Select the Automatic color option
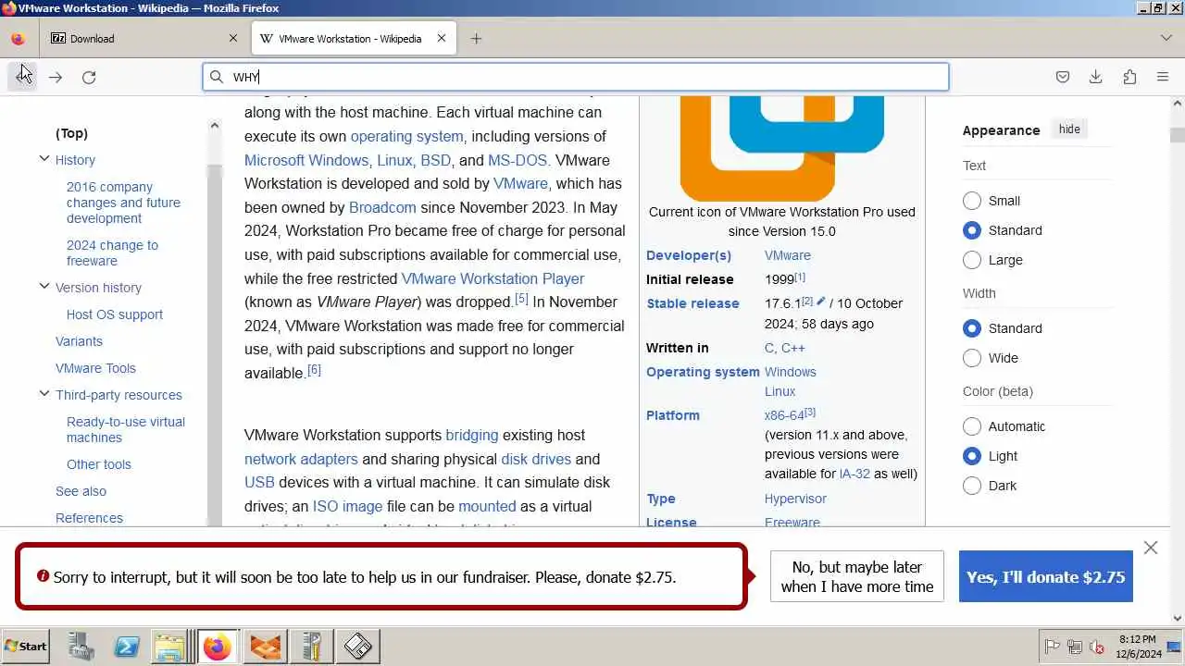The height and width of the screenshot is (666, 1185). click(x=972, y=426)
